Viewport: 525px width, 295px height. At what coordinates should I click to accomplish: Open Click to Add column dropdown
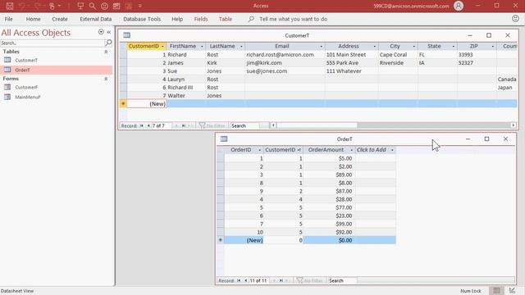point(392,150)
